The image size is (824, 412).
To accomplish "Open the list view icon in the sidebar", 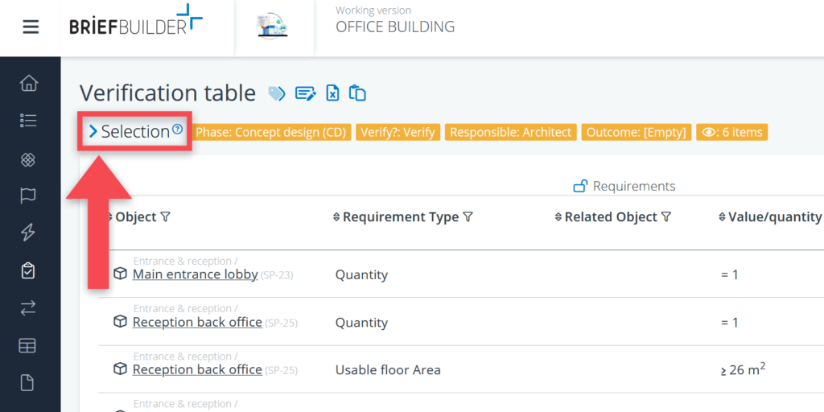I will [28, 121].
